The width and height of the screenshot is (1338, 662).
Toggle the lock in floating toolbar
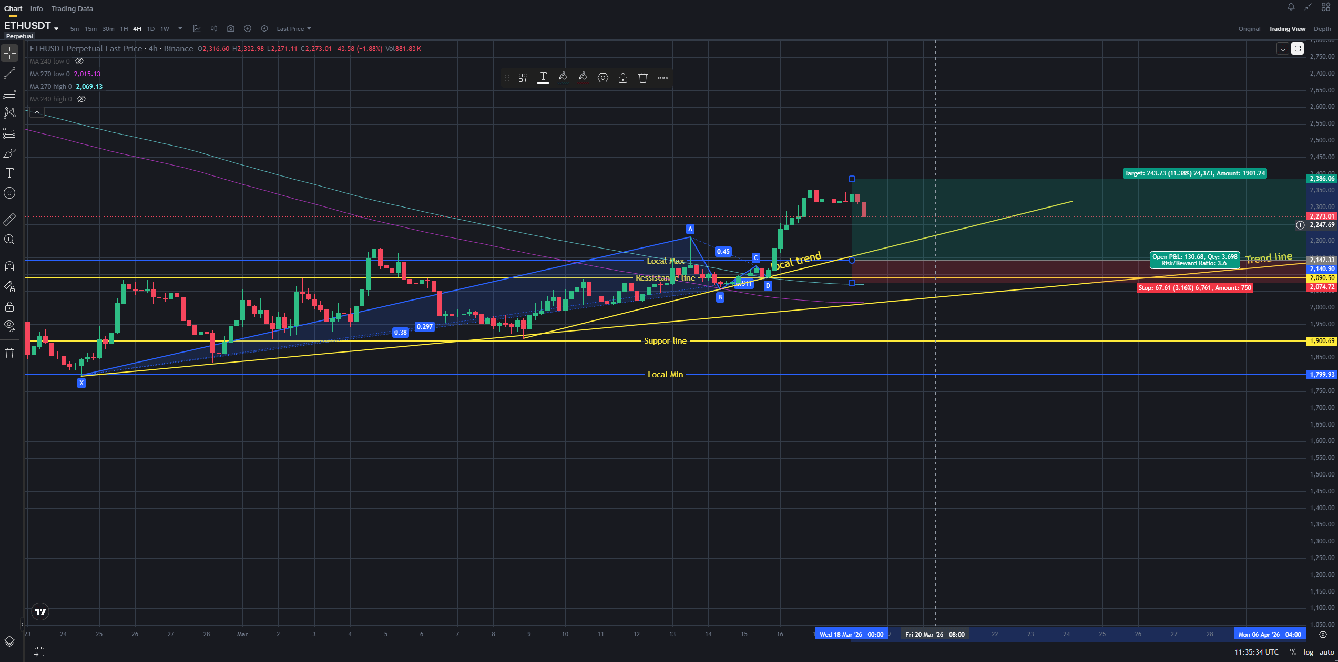point(623,78)
